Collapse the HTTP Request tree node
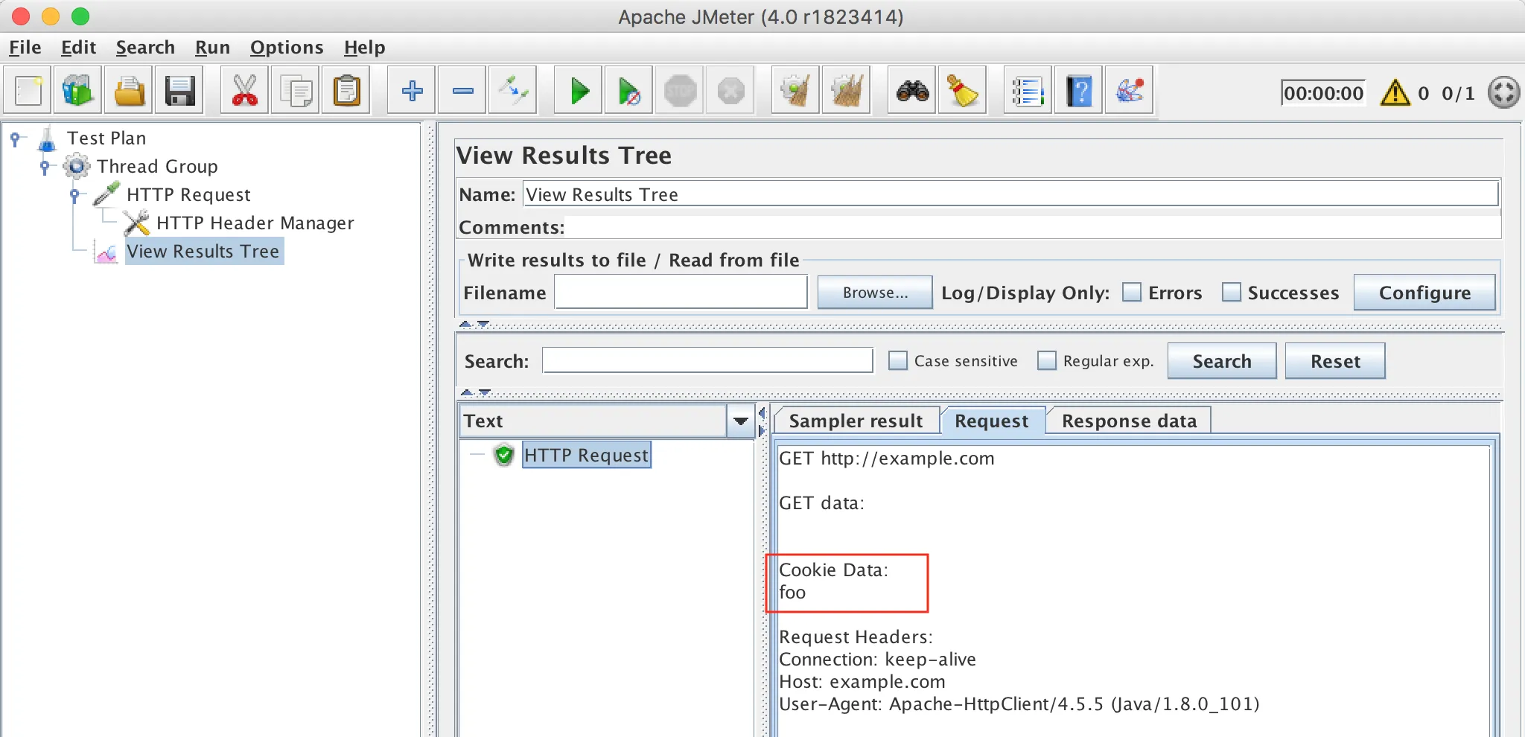Viewport: 1525px width, 737px height. tap(74, 195)
